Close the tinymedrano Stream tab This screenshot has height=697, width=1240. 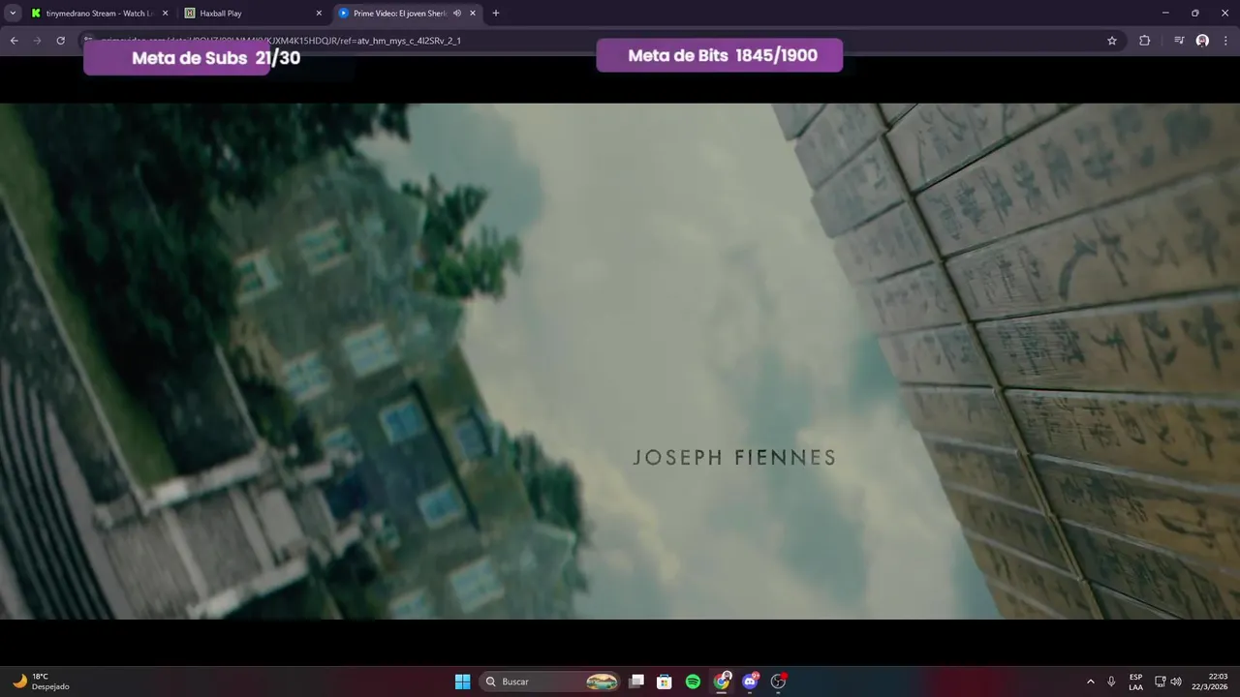[165, 14]
